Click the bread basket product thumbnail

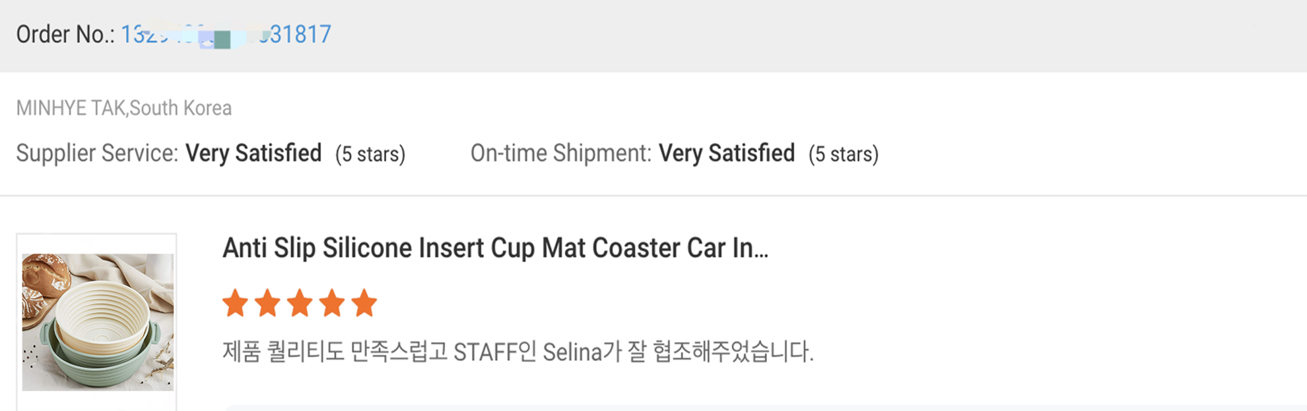pyautogui.click(x=97, y=321)
